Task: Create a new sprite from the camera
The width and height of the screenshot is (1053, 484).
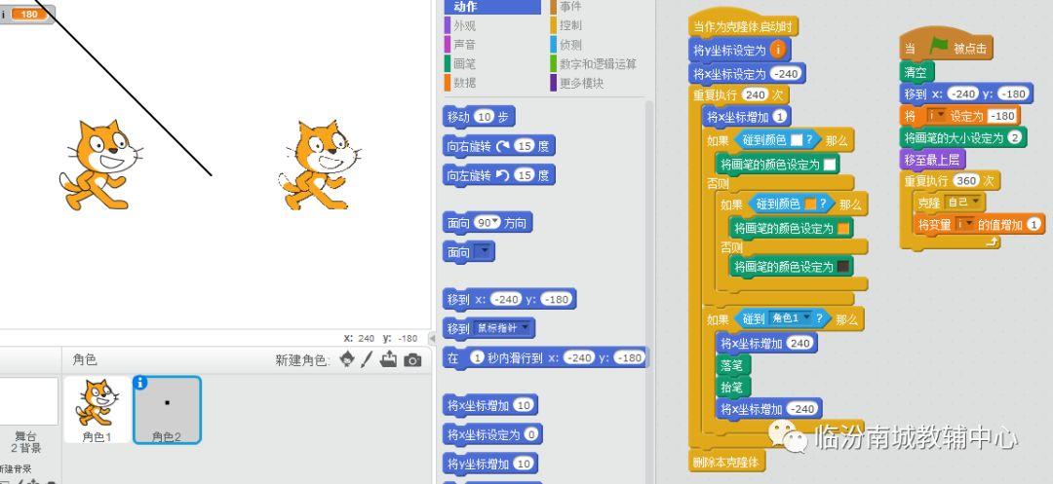Action: click(x=412, y=360)
